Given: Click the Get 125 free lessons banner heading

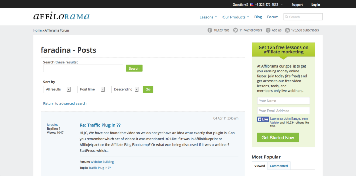Looking at the screenshot, I should tap(283, 50).
